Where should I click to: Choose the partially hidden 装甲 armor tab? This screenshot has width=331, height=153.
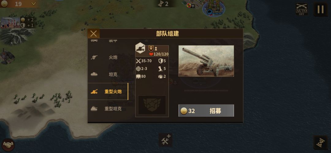click(108, 41)
